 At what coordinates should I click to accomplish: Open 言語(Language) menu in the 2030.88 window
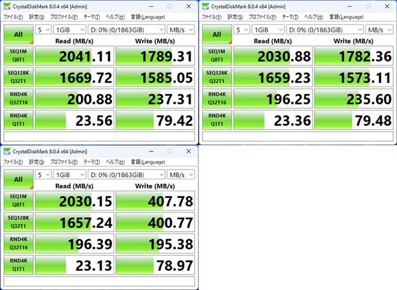pyautogui.click(x=346, y=17)
